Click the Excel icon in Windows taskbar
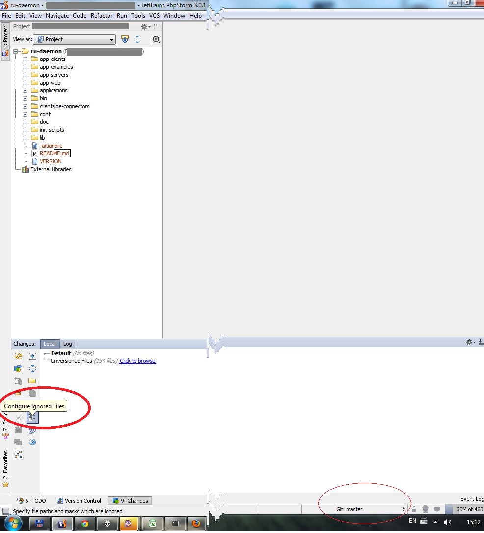 [x=152, y=524]
